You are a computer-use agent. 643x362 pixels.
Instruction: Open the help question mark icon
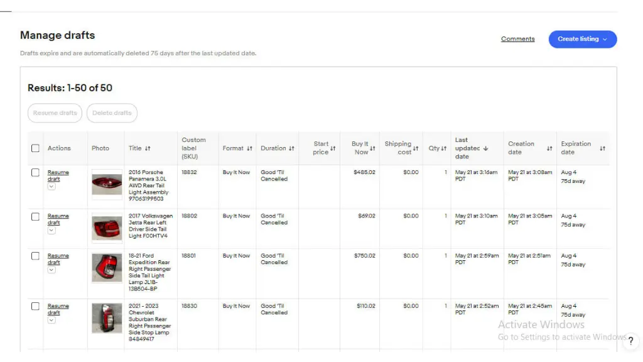click(x=630, y=341)
